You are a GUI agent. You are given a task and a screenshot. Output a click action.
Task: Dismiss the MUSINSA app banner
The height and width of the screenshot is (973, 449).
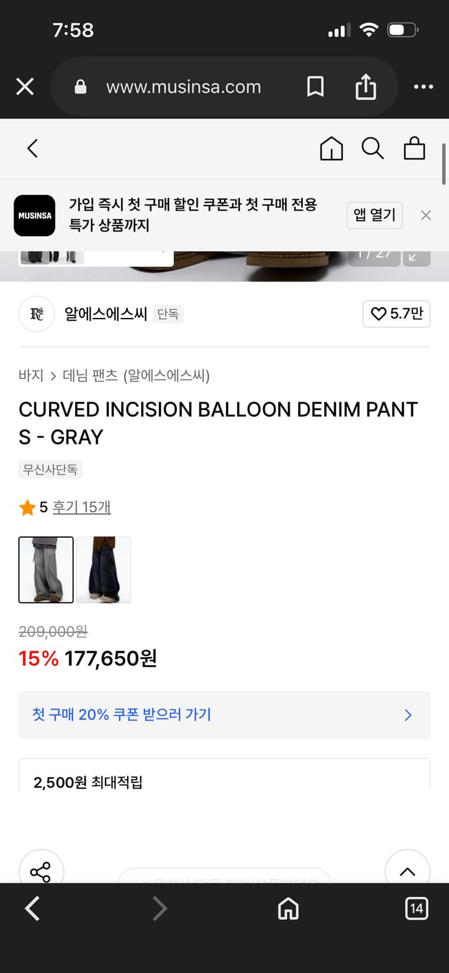(426, 215)
